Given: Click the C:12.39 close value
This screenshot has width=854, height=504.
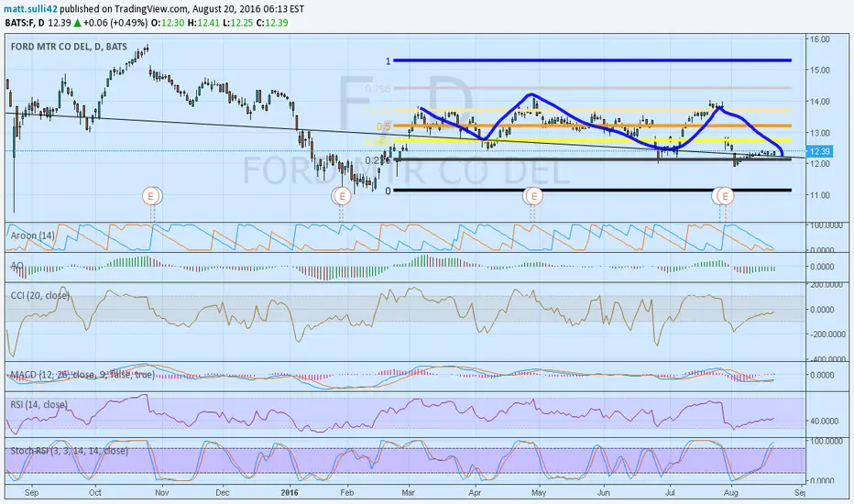Looking at the screenshot, I should pos(272,23).
